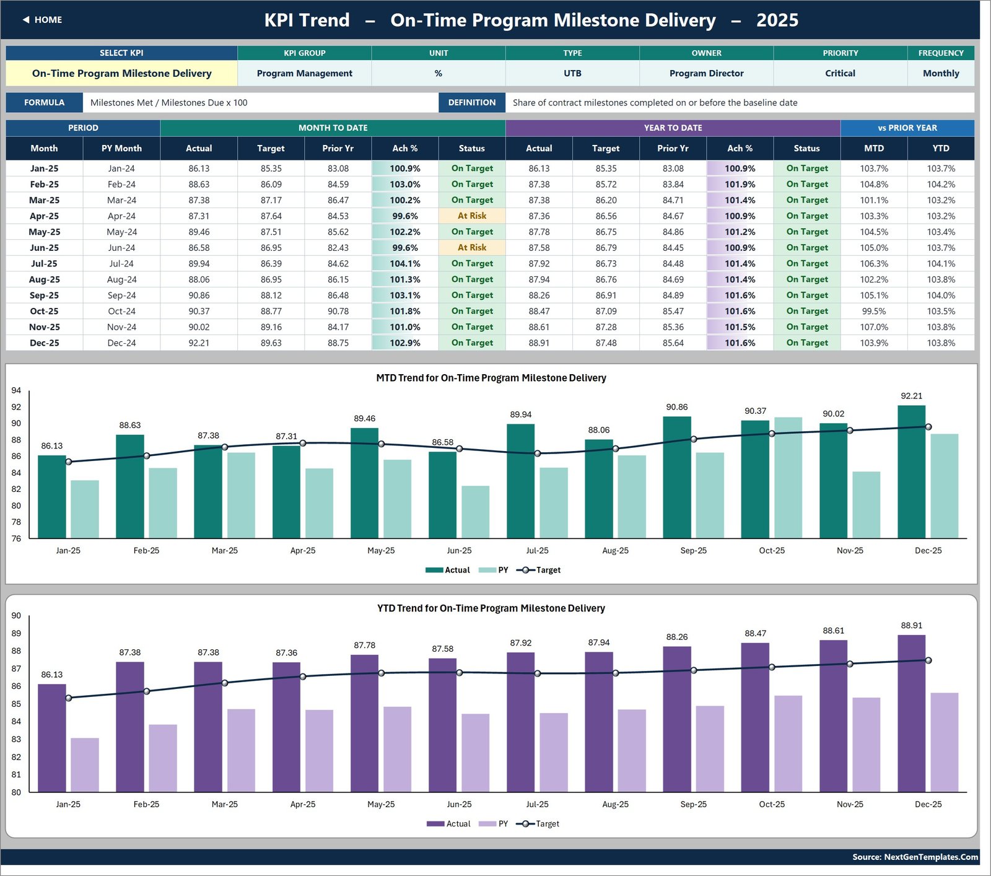Click the YTD column header under vs Prior Year
991x876 pixels.
[941, 148]
